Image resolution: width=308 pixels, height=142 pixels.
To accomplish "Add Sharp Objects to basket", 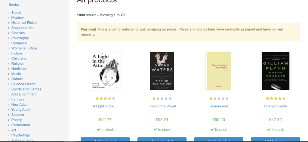I will pos(276,140).
